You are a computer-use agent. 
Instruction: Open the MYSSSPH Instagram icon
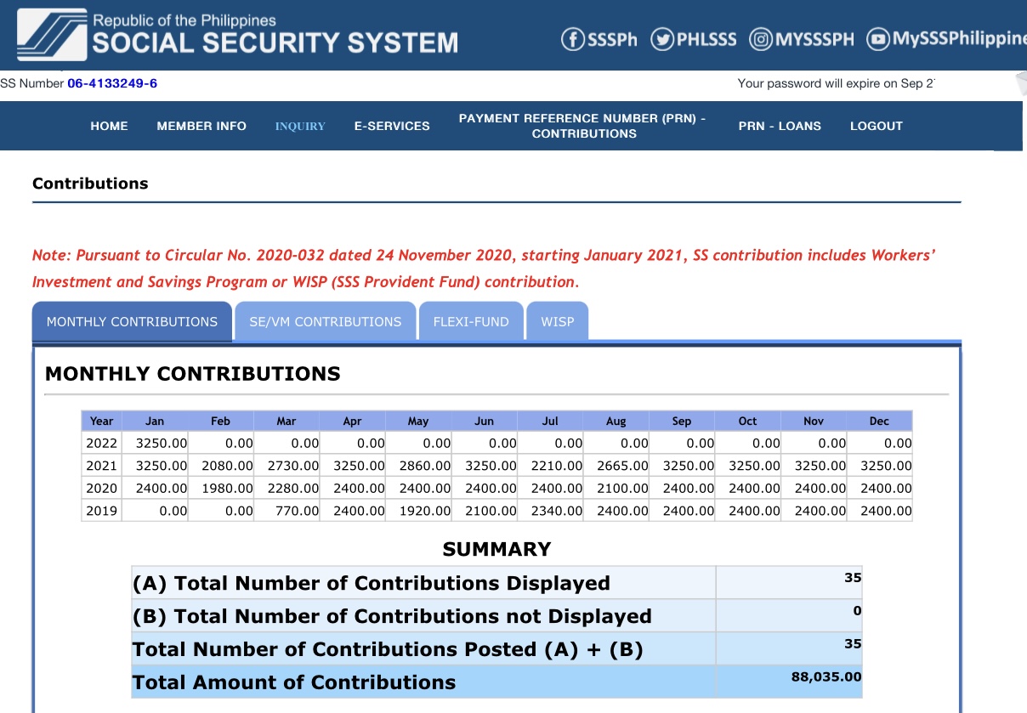coord(761,39)
